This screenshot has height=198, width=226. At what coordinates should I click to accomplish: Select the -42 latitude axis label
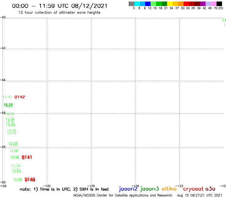tap(3, 48)
